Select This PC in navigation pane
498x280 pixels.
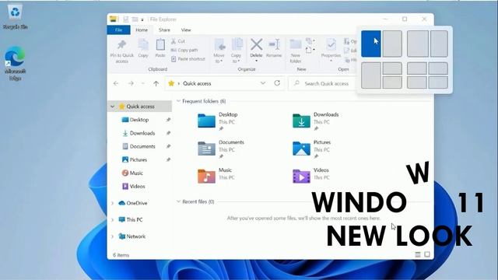click(135, 219)
